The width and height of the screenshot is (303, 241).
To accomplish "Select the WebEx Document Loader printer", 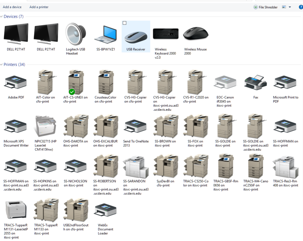I will (x=105, y=219).
